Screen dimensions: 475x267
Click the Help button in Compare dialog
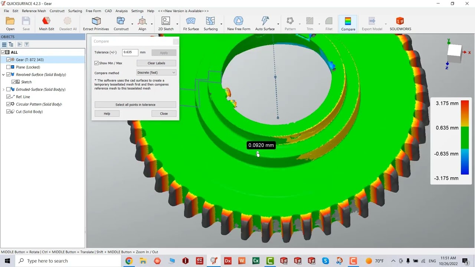[x=107, y=113]
